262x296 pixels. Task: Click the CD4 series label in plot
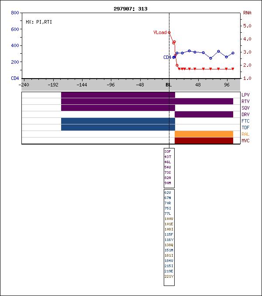click(167, 57)
